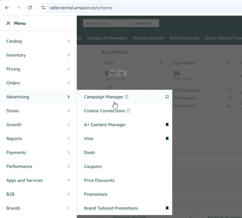Expand the Inventory submenu arrow
Image resolution: width=242 pixels, height=218 pixels.
[x=69, y=55]
